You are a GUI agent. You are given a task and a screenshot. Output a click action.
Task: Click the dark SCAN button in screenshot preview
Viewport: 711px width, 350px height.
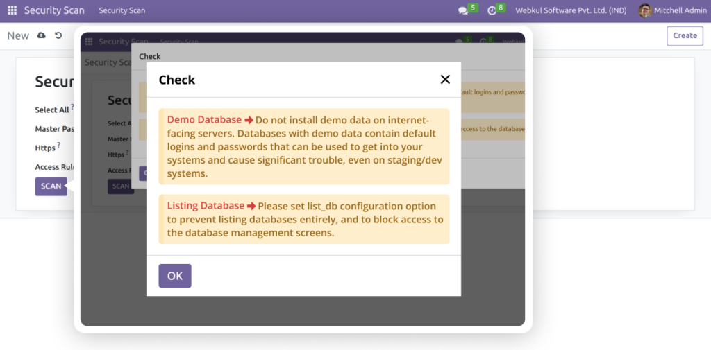click(x=121, y=186)
